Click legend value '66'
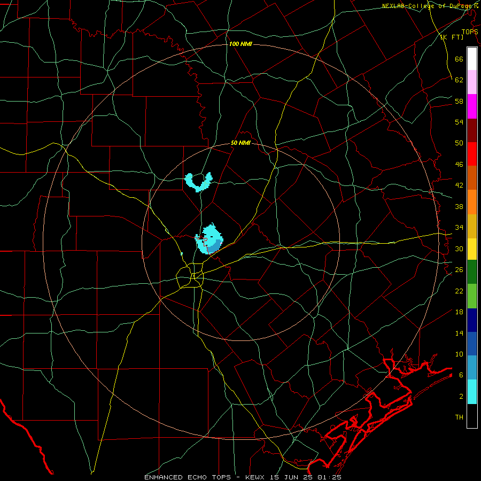Viewport: 481px width, 481px height. 459,59
